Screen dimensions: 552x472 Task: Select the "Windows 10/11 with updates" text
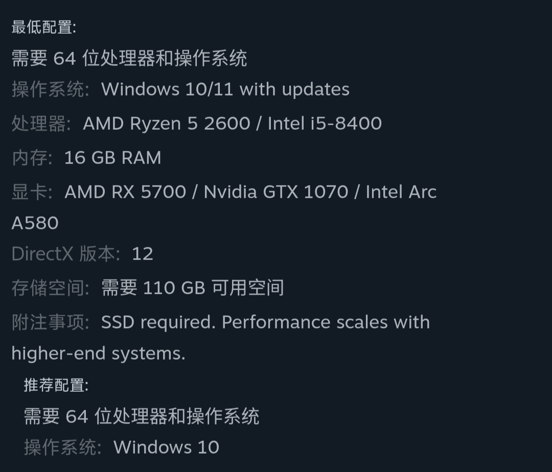click(x=225, y=89)
